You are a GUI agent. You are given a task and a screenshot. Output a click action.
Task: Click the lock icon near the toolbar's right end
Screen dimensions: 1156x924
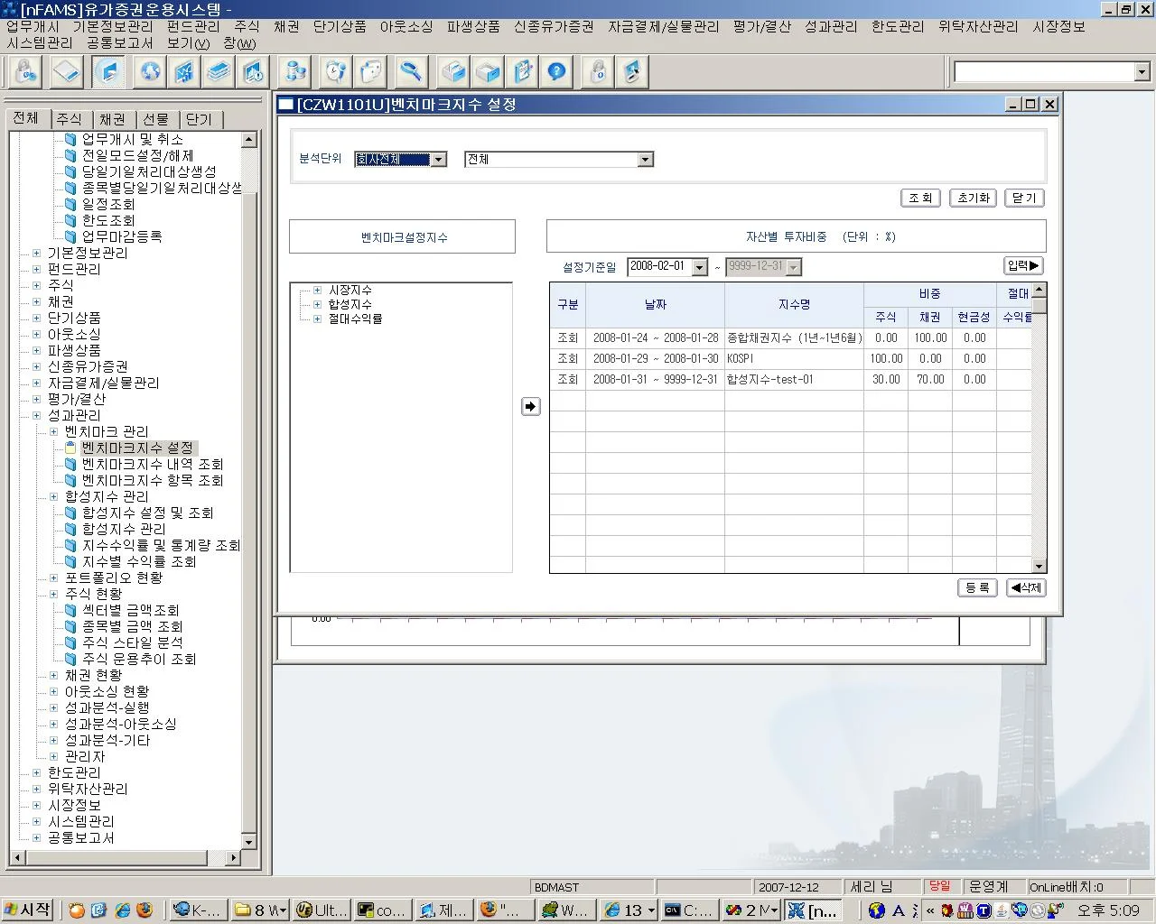coord(598,72)
